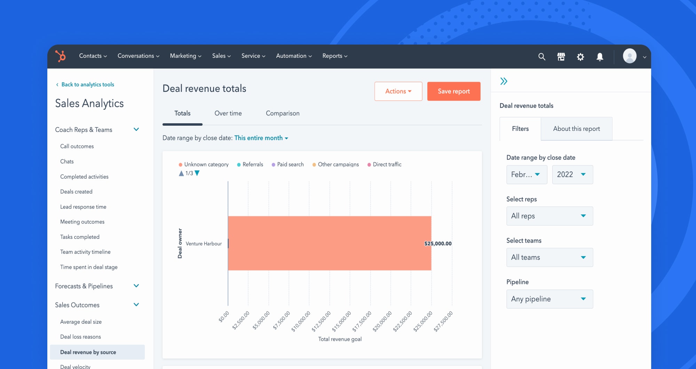The image size is (696, 369).
Task: Toggle Direct traffic visibility in the legend
Action: coord(384,164)
